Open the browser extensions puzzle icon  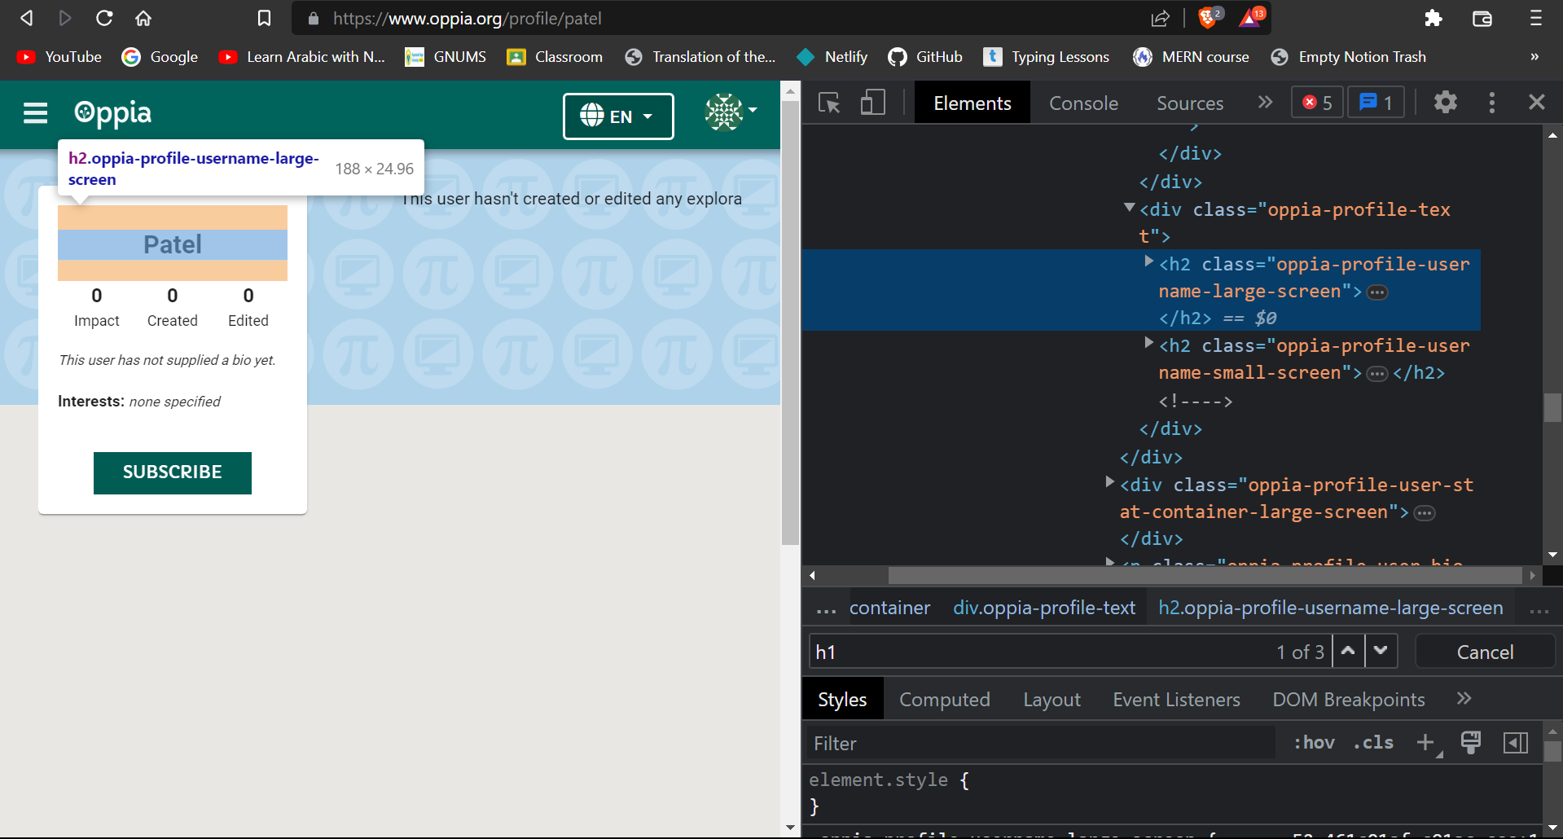[1433, 18]
